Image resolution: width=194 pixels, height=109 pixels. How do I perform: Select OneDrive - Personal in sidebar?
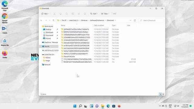[x=51, y=42]
